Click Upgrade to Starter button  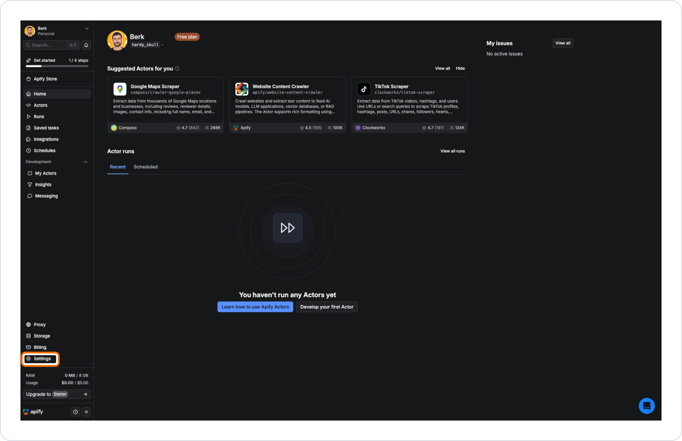tap(57, 394)
